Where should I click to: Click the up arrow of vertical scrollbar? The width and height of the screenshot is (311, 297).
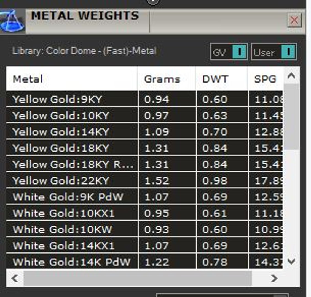pos(291,76)
